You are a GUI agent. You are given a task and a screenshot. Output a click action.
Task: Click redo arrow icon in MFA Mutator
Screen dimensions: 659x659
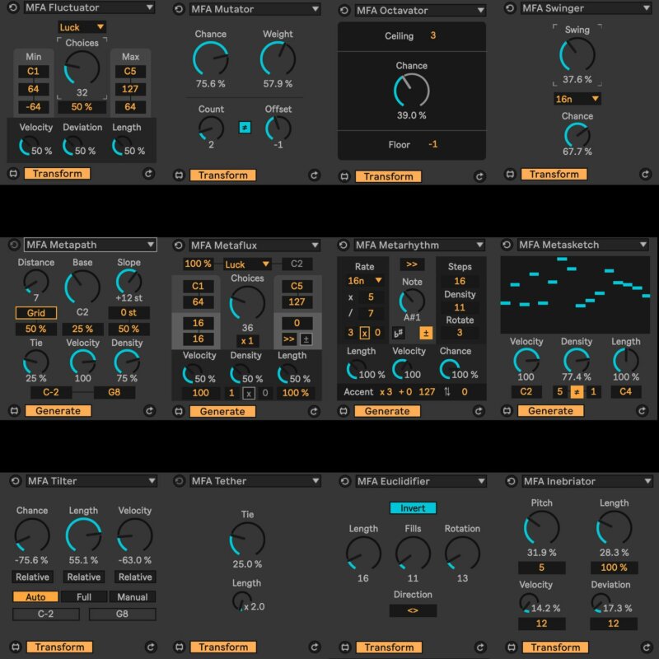click(315, 175)
